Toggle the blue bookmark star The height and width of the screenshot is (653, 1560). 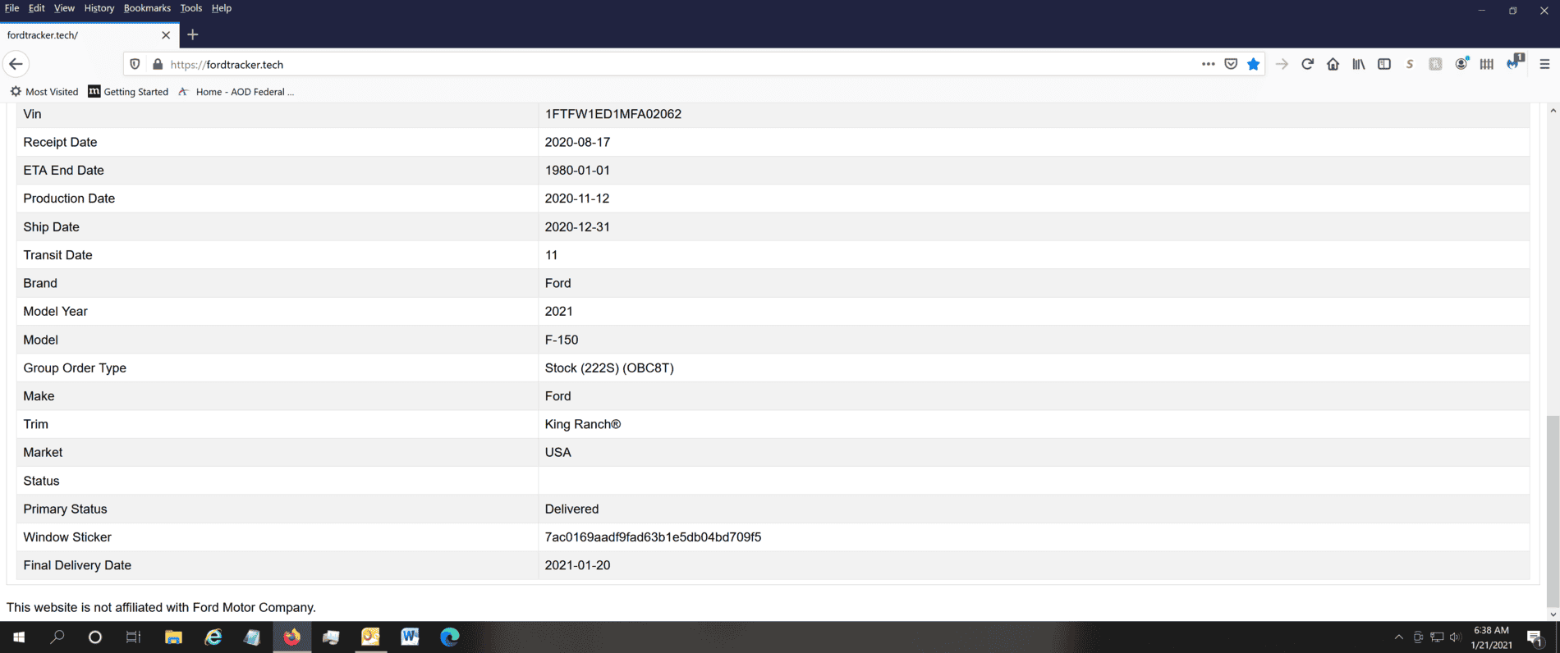(x=1254, y=64)
